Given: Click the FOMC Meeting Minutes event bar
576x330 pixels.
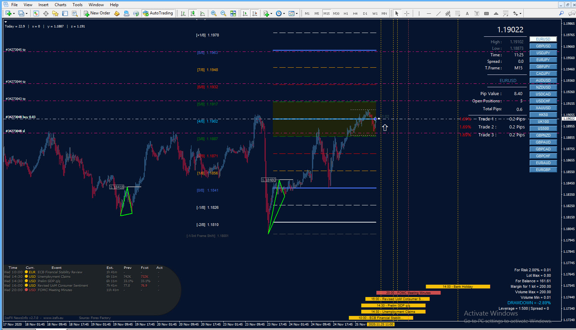Looking at the screenshot, I should click(x=408, y=293).
